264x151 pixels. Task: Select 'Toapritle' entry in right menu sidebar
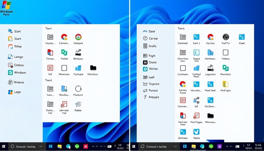[x=151, y=84]
